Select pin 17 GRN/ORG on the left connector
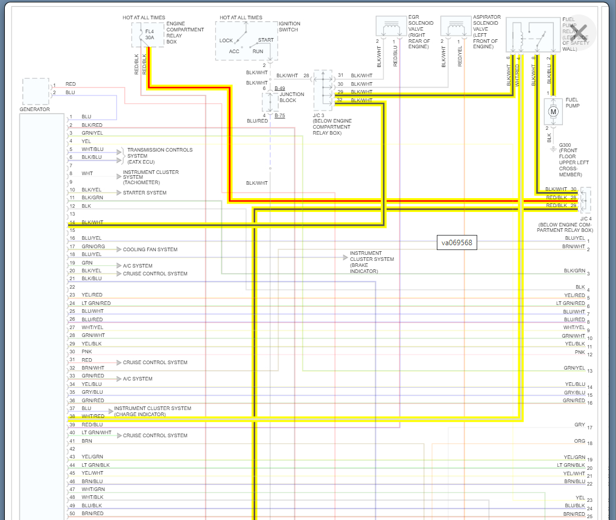Viewport: 616px width, 520px height. [x=87, y=246]
